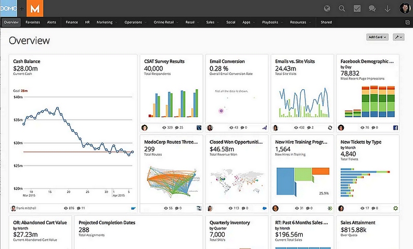Click the globe icon in top bar
Screen dimensions: 413x249
327,8
